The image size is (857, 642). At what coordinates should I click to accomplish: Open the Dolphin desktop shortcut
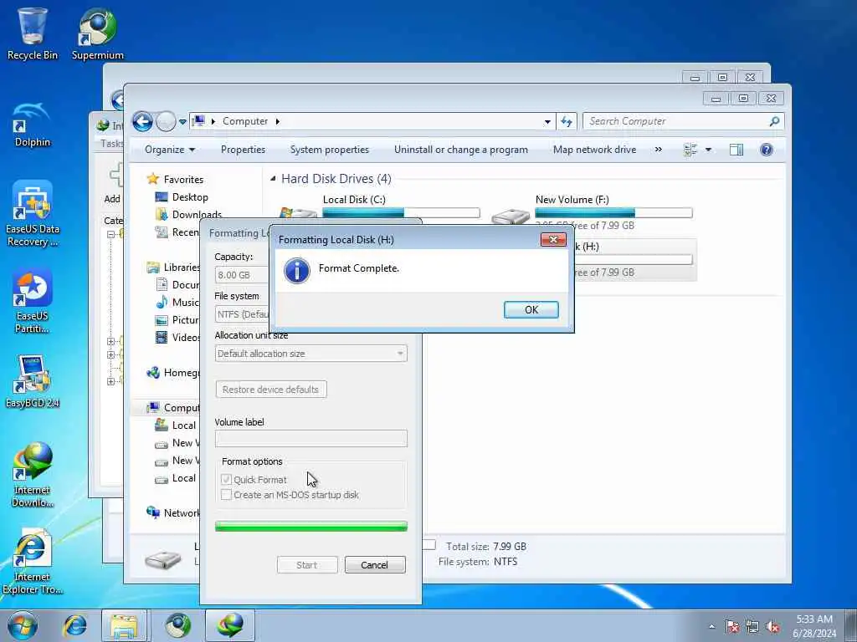point(33,124)
